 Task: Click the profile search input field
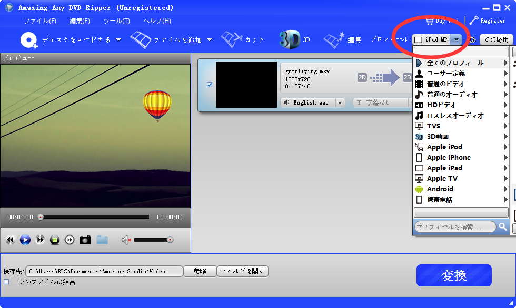455,227
